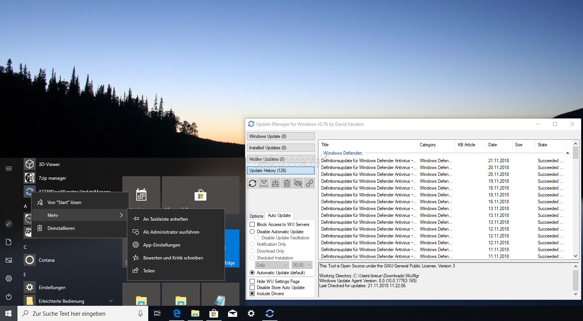Select the Definitionsupdate row dated 19.11.2018
The height and width of the screenshot is (321, 583).
click(x=443, y=181)
